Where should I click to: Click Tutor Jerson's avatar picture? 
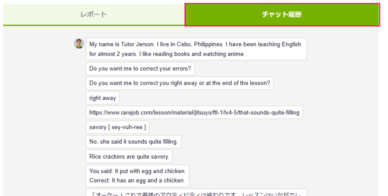click(x=79, y=43)
